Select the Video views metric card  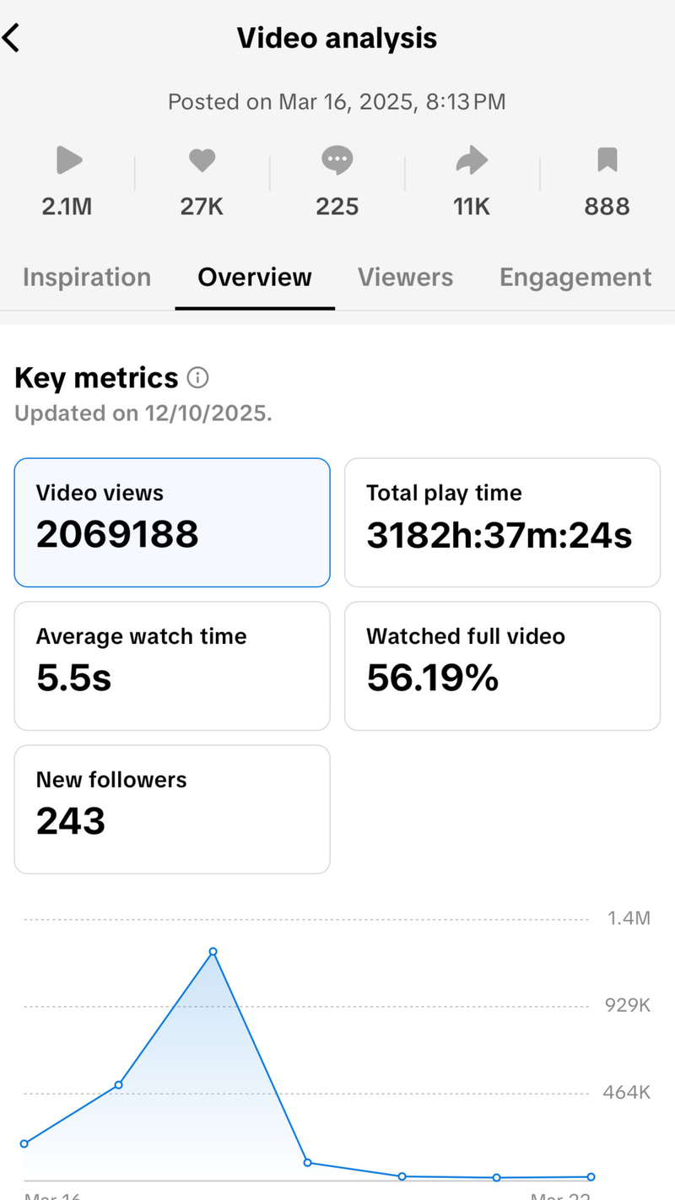[x=172, y=522]
